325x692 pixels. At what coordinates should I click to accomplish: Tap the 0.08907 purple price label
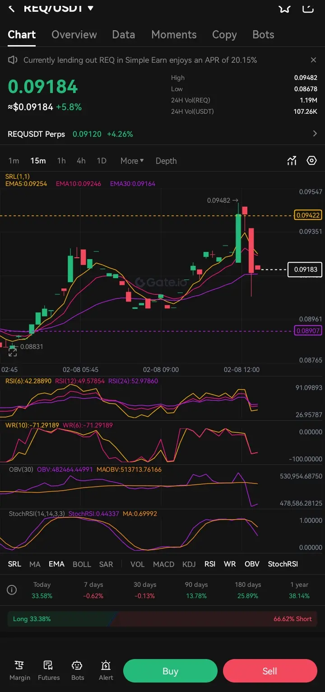(x=308, y=331)
